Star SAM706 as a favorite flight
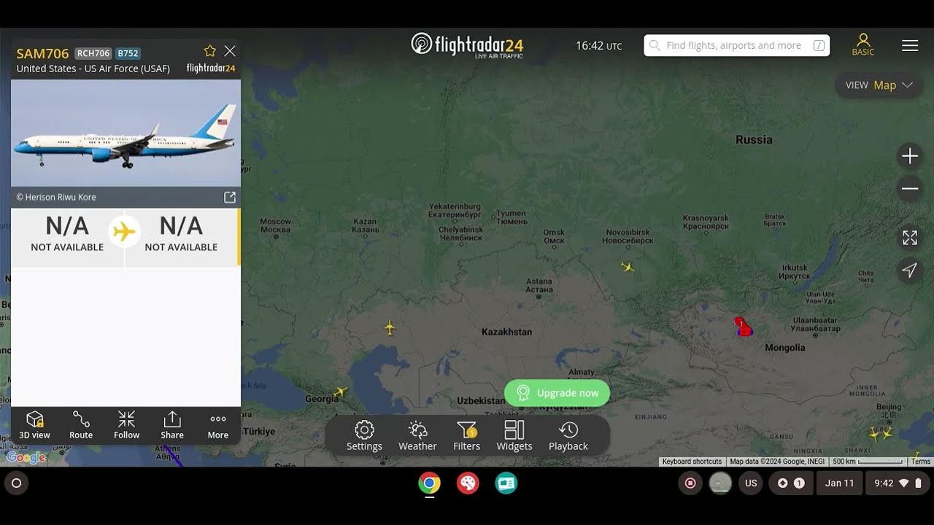Screen dimensions: 934x525 click(210, 51)
